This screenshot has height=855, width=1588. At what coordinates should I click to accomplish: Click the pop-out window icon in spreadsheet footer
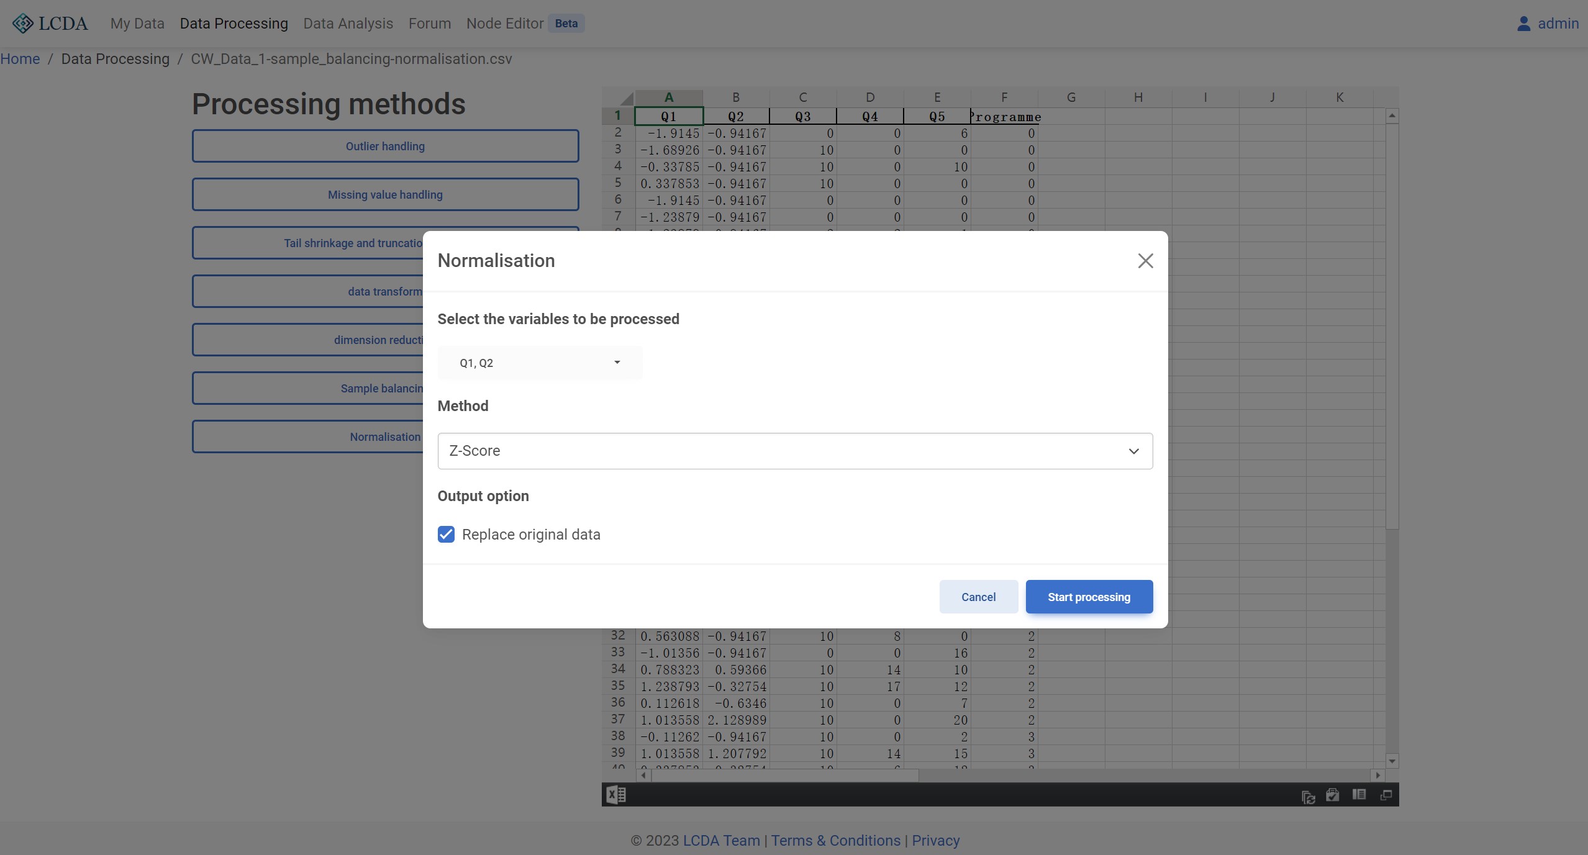tap(1386, 795)
